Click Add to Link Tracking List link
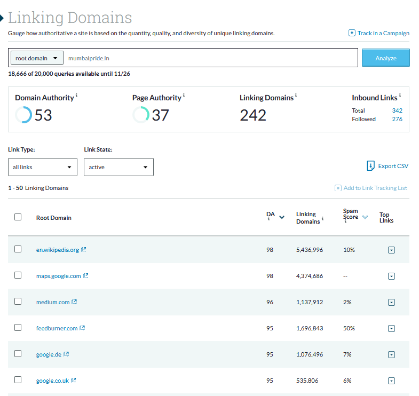Image resolution: width=419 pixels, height=396 pixels. [375, 188]
